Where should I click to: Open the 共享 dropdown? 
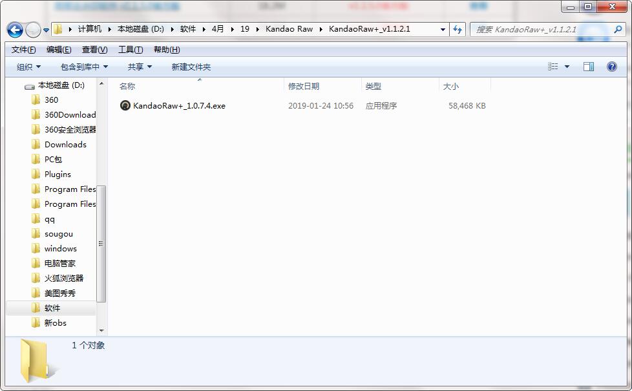click(140, 67)
